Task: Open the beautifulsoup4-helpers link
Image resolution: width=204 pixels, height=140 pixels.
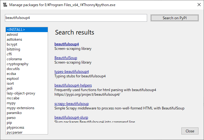Action: click(x=73, y=85)
